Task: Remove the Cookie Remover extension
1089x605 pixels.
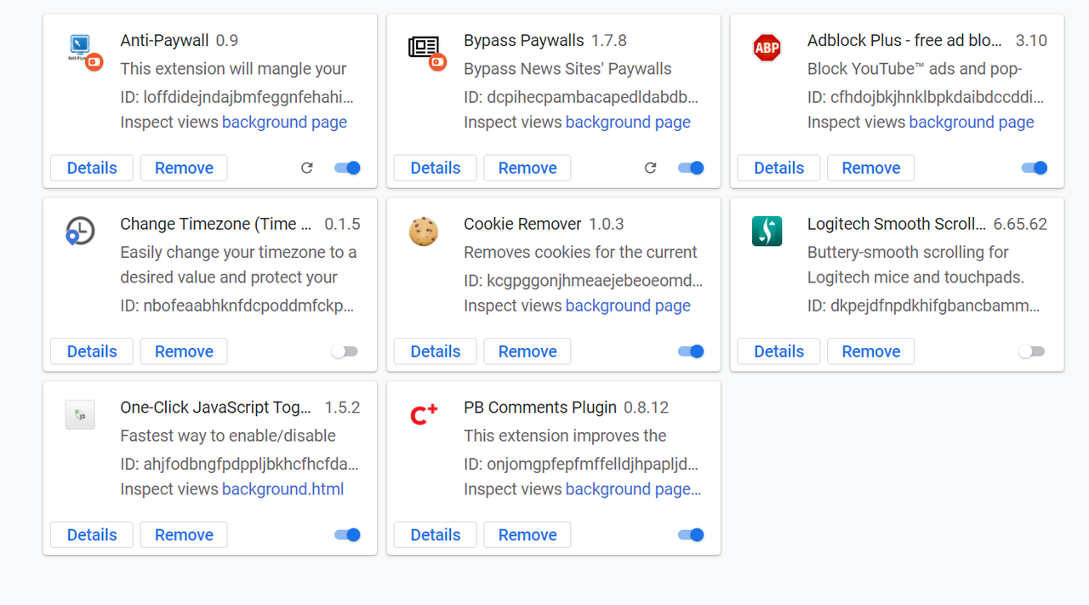Action: point(527,351)
